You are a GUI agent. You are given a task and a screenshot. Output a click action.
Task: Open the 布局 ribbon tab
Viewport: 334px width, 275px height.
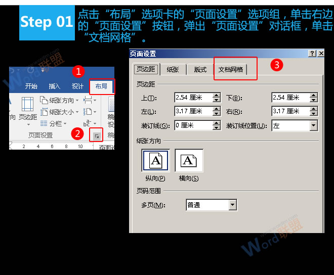tap(101, 86)
